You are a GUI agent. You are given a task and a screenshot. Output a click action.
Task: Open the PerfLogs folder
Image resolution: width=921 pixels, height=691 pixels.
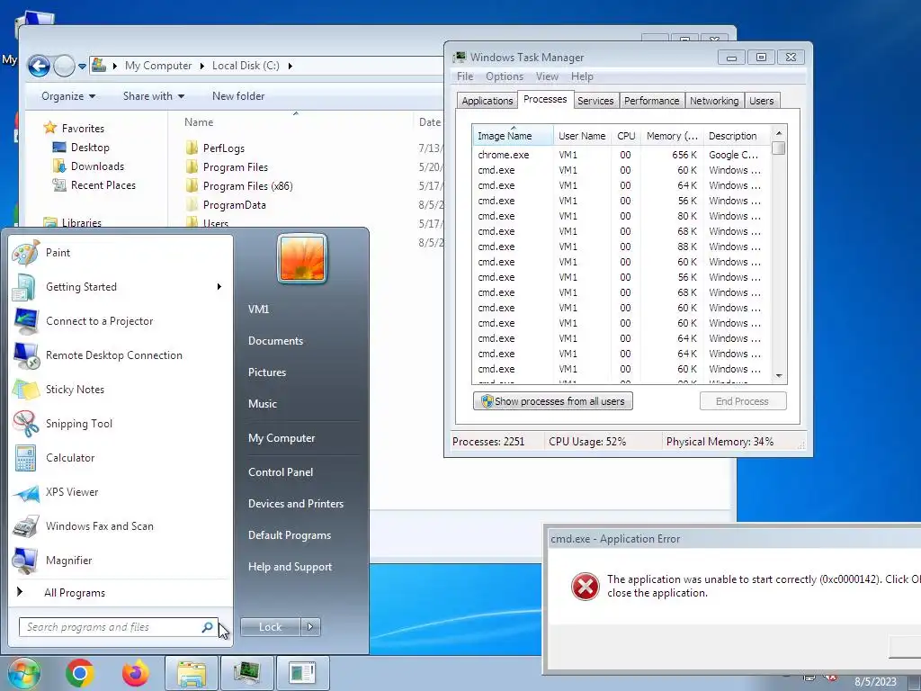tap(223, 148)
